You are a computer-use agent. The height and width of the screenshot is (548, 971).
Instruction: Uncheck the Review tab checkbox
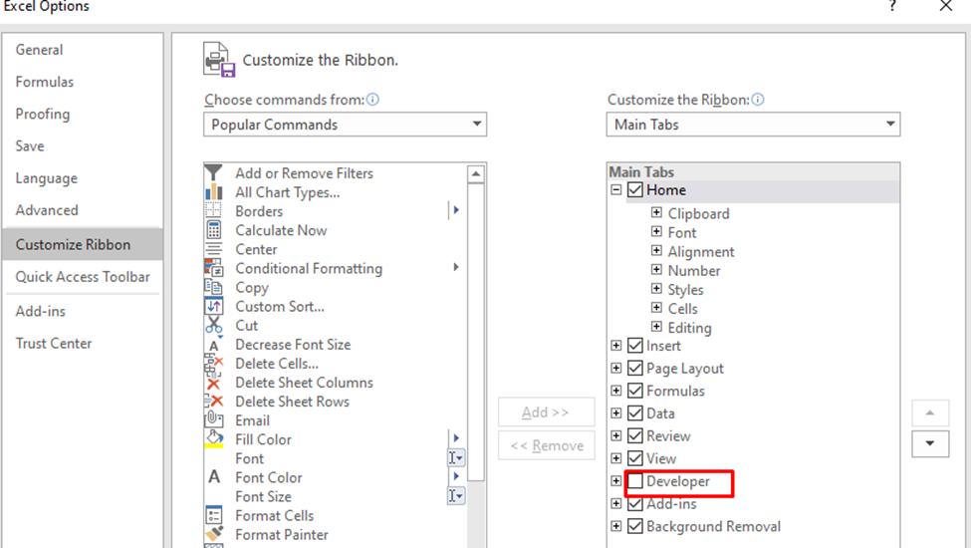tap(635, 436)
